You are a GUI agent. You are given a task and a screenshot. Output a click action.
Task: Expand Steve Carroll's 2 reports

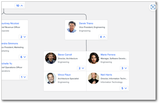81,68
